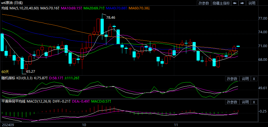Open 说明 for the MACD panel
Viewport: 268px width, 127px height.
coord(245,102)
